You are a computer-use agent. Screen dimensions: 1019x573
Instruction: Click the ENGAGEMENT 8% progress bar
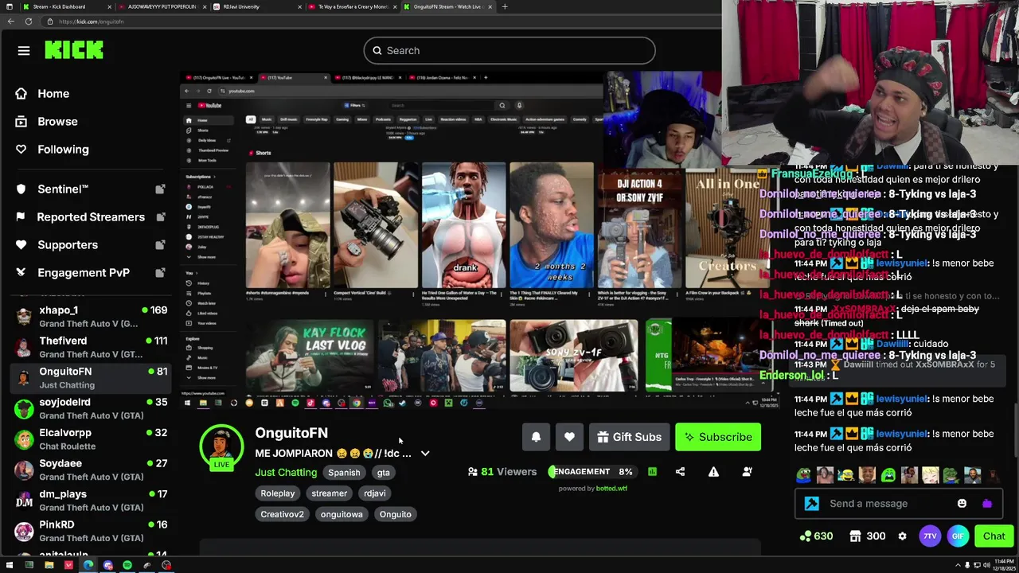coord(592,472)
